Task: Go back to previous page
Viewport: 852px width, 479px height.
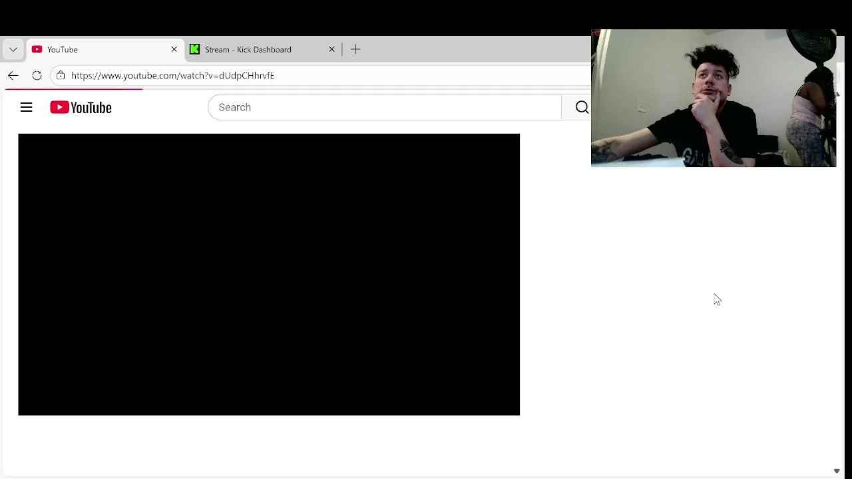Action: click(13, 75)
